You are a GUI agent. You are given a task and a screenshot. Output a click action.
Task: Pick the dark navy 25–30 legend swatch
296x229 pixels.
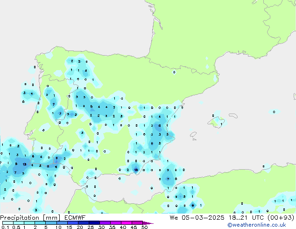point(94,223)
